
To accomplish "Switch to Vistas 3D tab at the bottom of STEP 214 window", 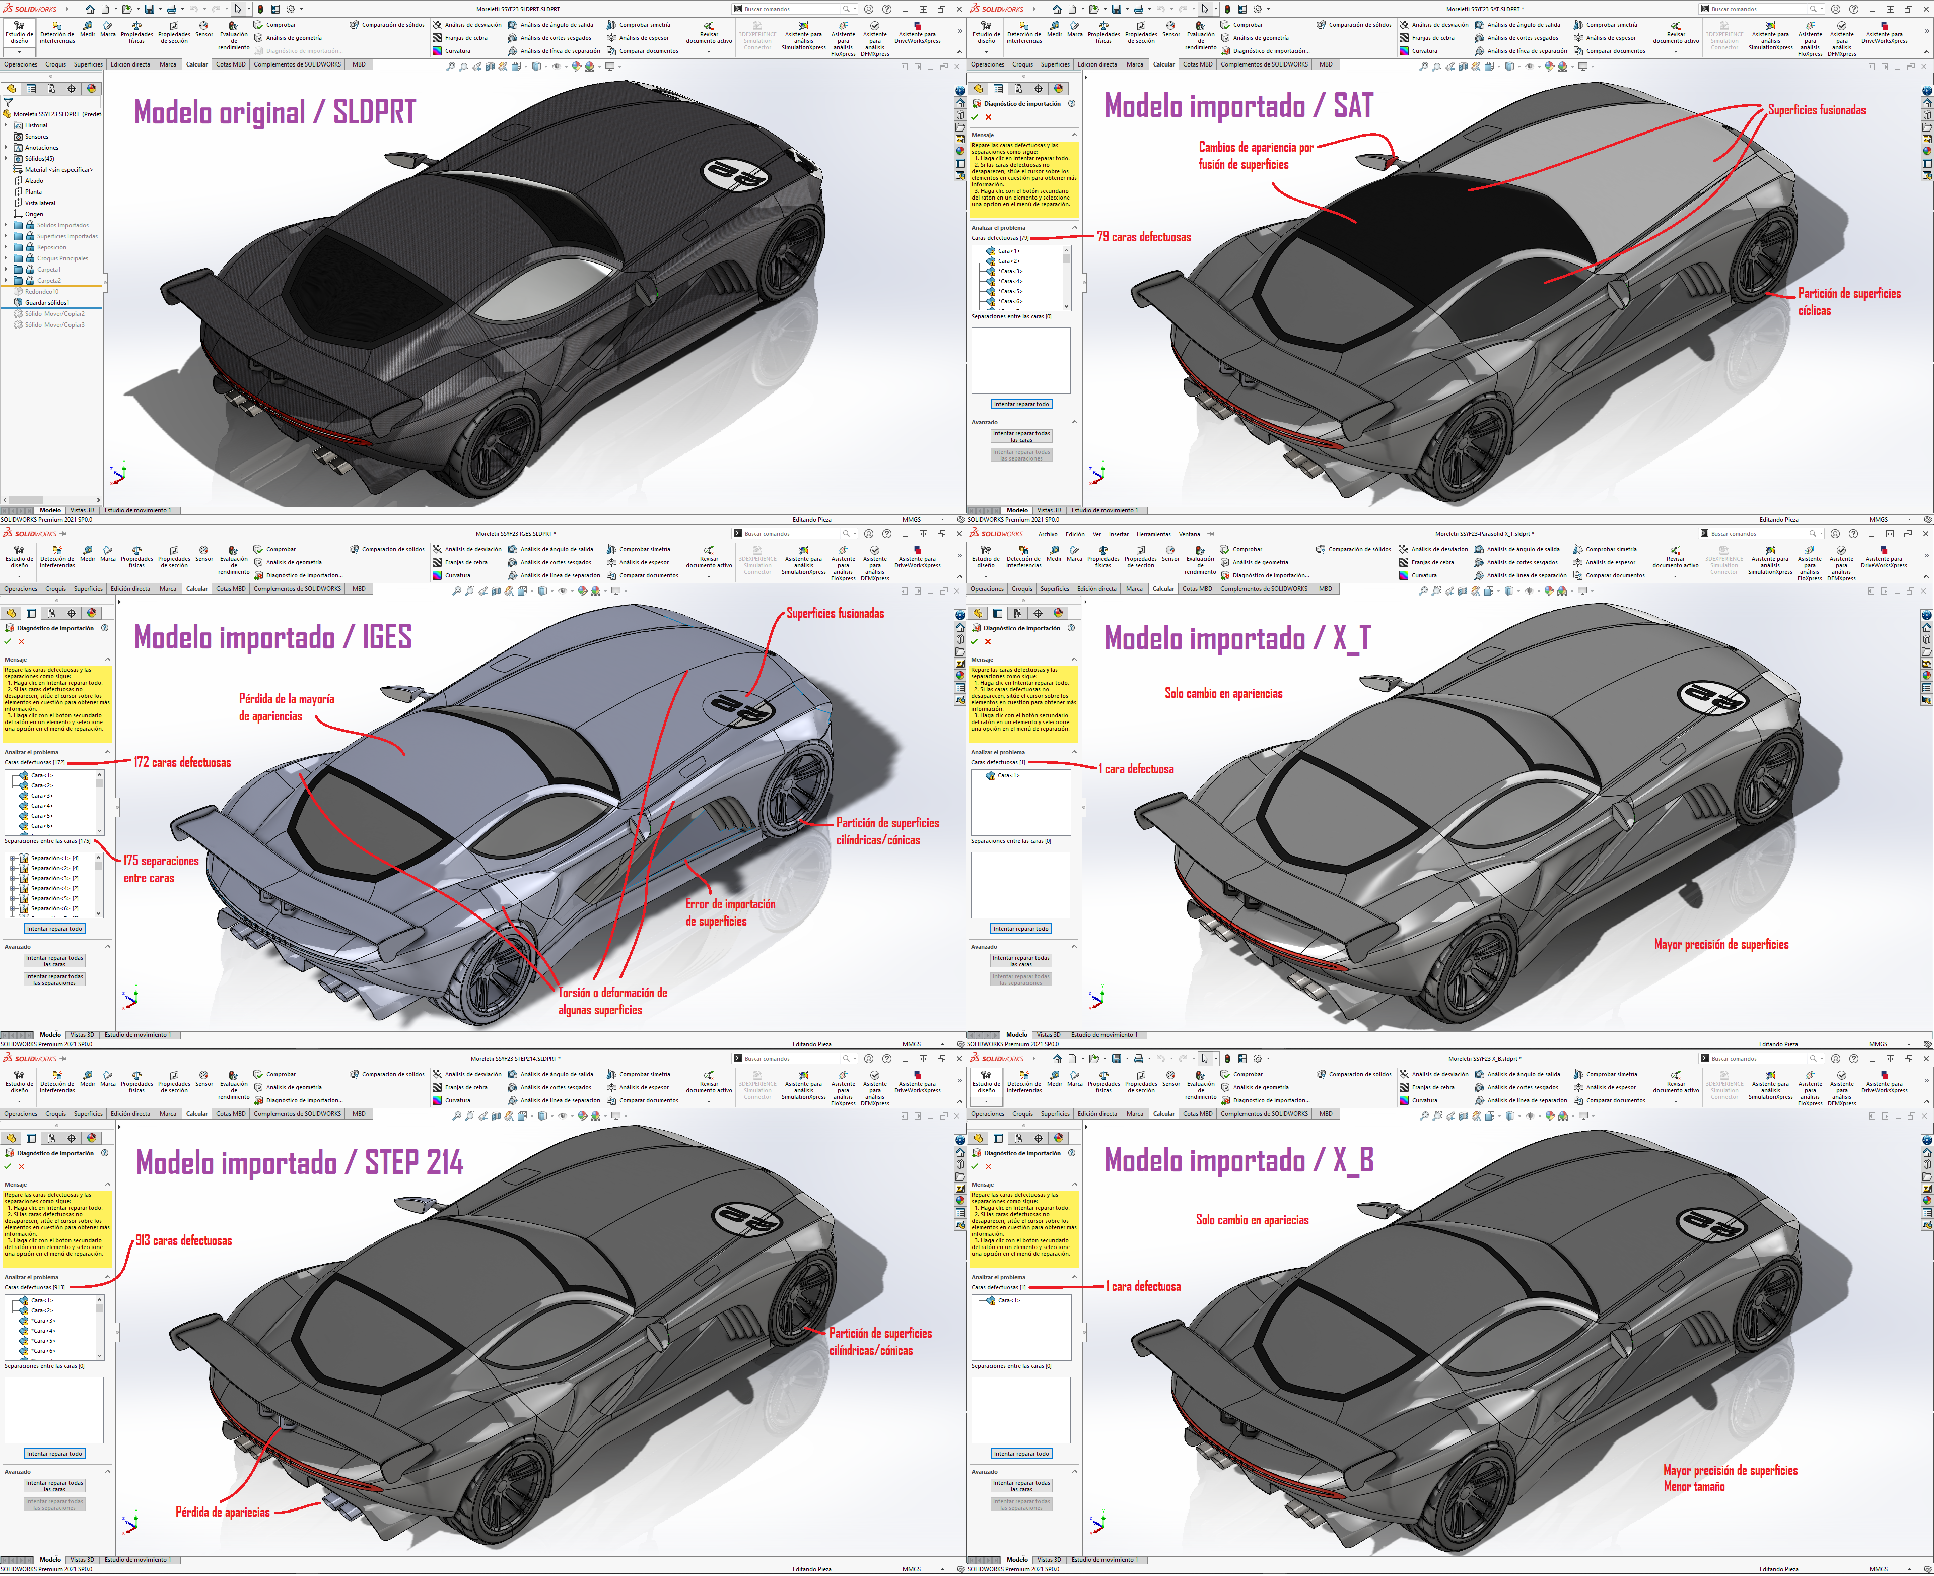I will click(x=82, y=1560).
